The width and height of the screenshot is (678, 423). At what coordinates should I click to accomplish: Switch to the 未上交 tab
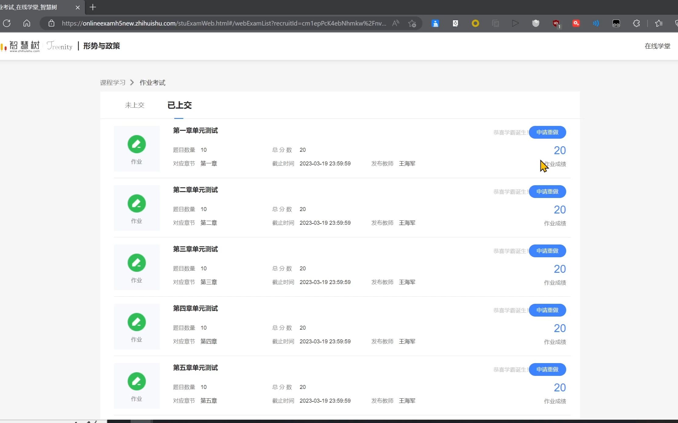tap(134, 105)
